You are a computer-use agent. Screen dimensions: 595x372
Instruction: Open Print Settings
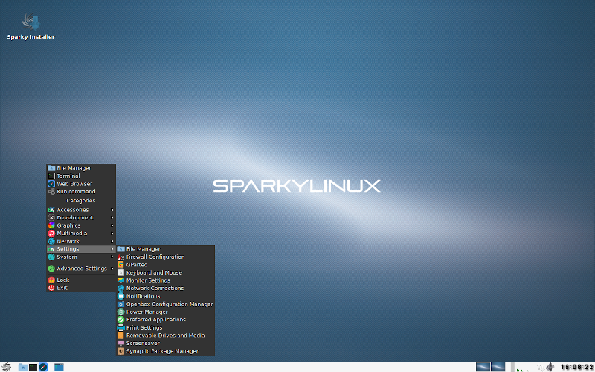click(x=165, y=327)
